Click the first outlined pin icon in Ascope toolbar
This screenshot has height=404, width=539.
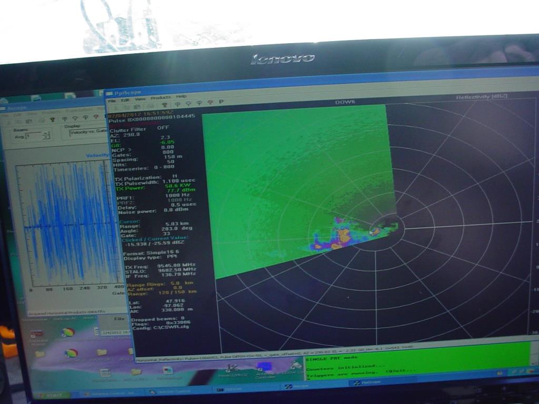[x=64, y=119]
